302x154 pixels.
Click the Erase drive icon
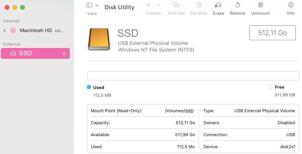point(218,5)
